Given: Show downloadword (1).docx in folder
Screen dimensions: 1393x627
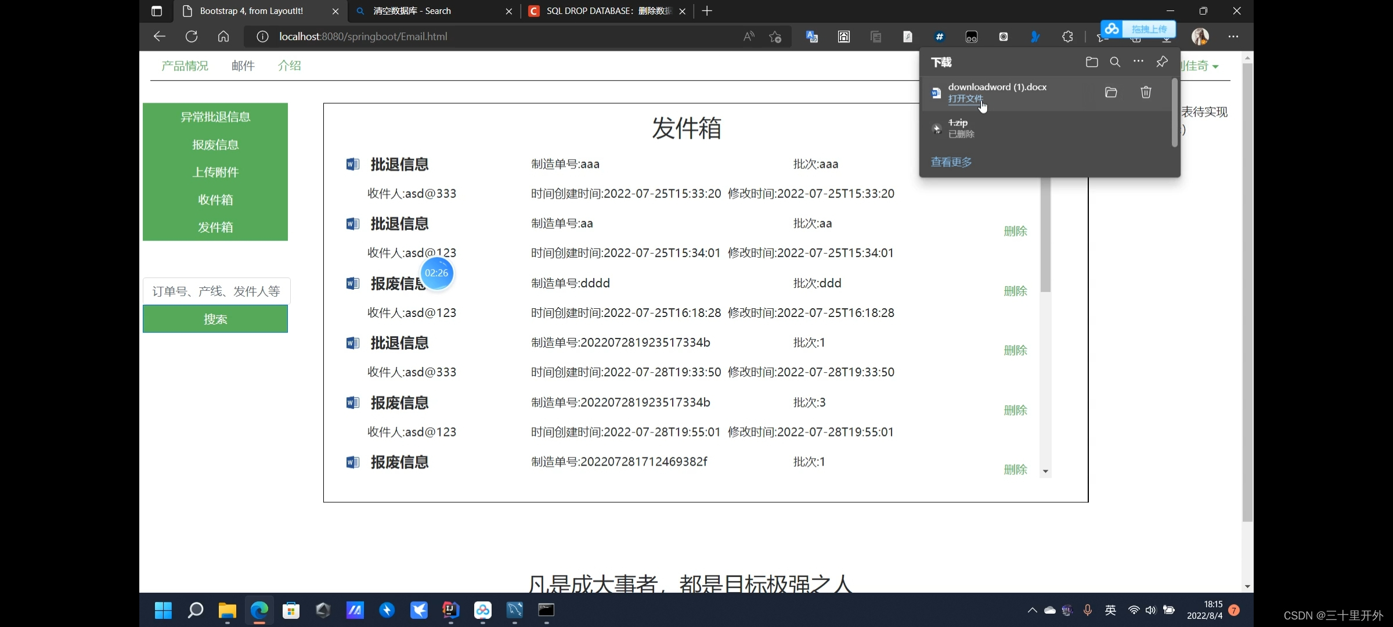Looking at the screenshot, I should click(1111, 92).
